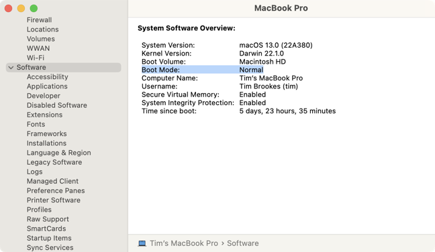This screenshot has width=435, height=252.
Task: Open Accessibility under Software
Action: point(48,76)
